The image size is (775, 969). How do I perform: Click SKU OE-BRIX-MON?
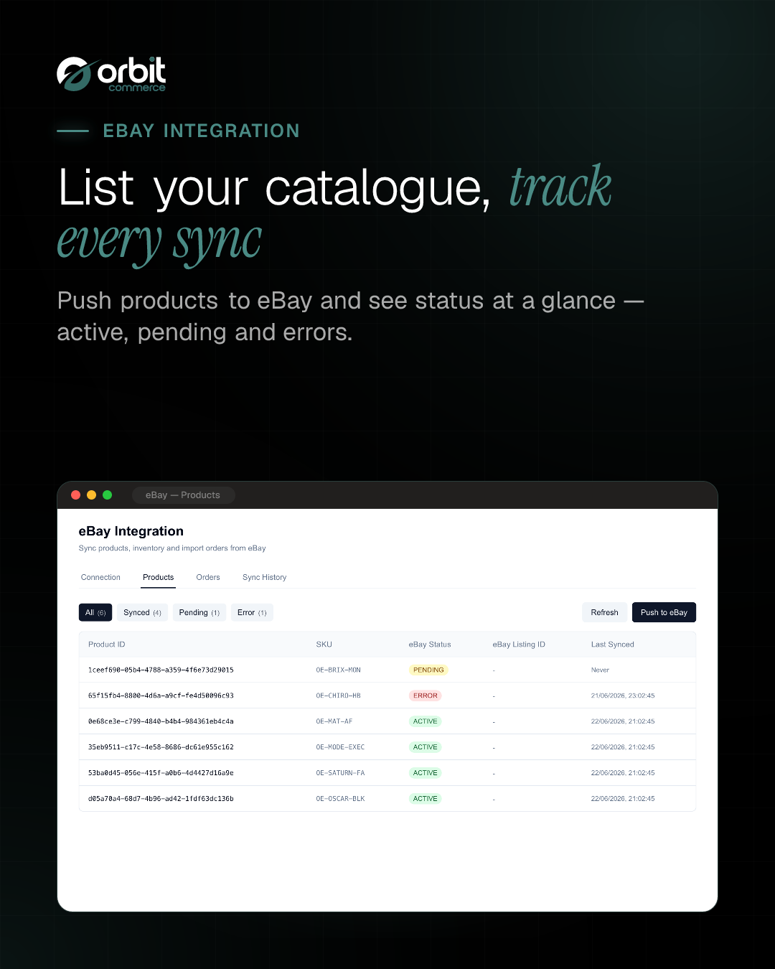[338, 670]
